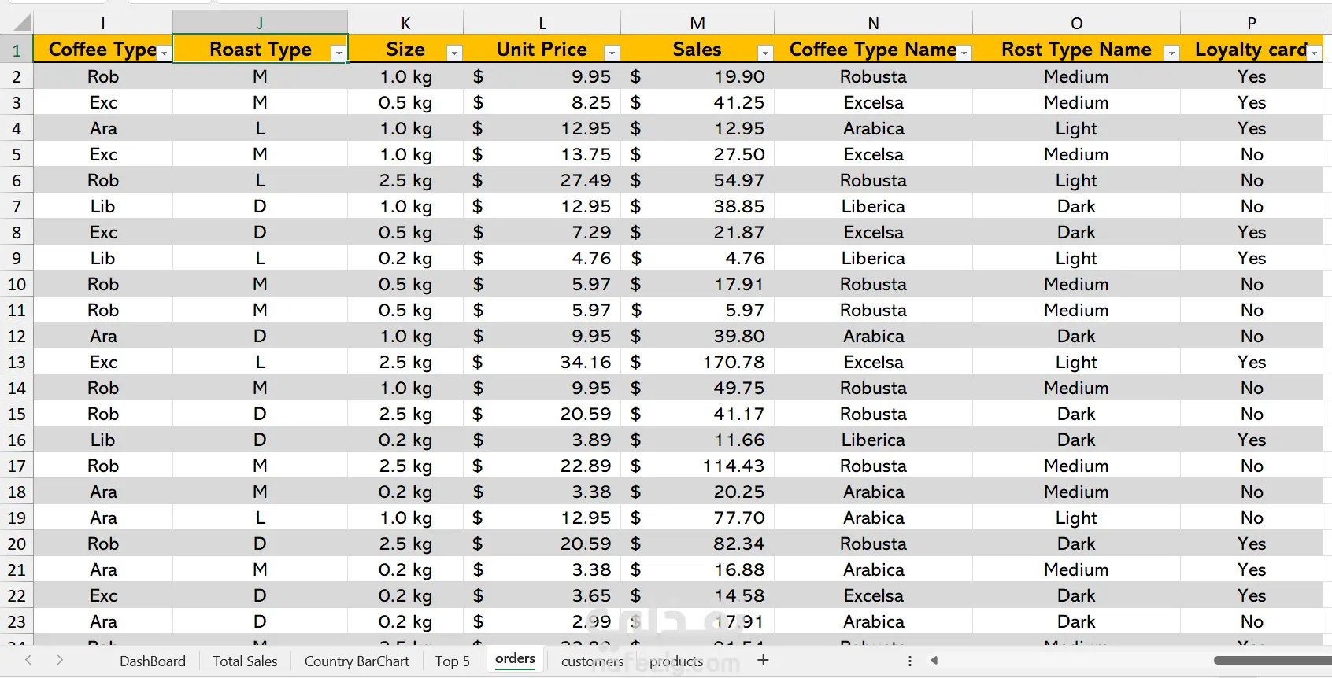
Task: Switch to the DashBoard sheet tab
Action: (x=153, y=661)
